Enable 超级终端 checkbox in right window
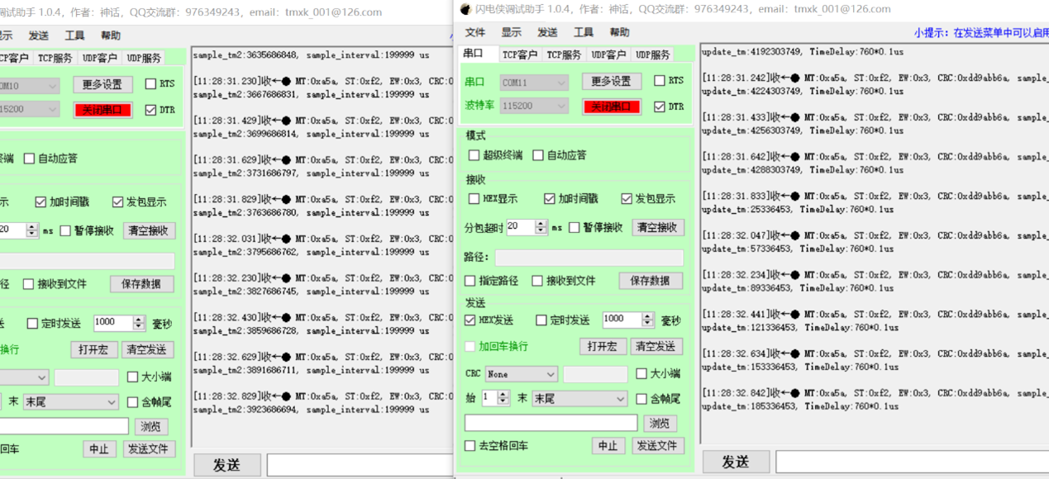Screen dimensions: 1049x479 474,154
